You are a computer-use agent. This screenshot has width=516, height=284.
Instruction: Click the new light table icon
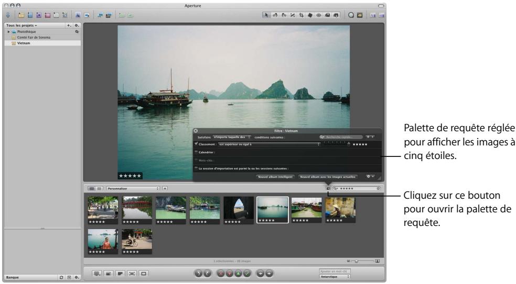point(56,15)
